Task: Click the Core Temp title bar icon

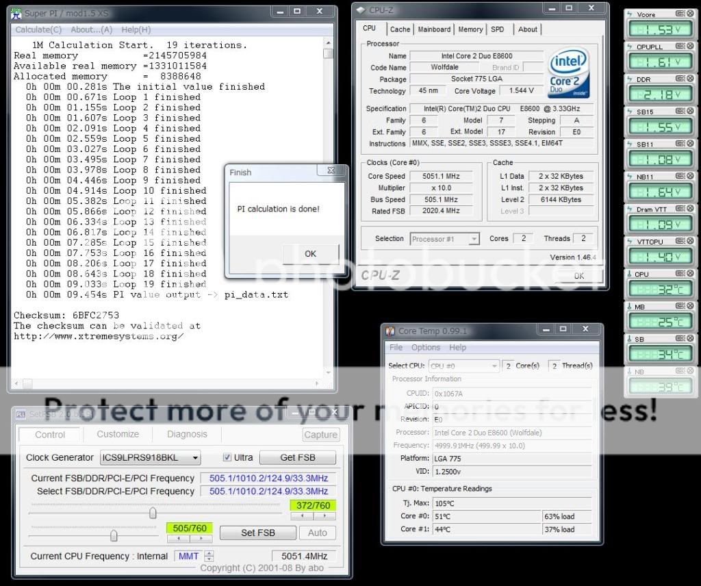Action: click(390, 331)
